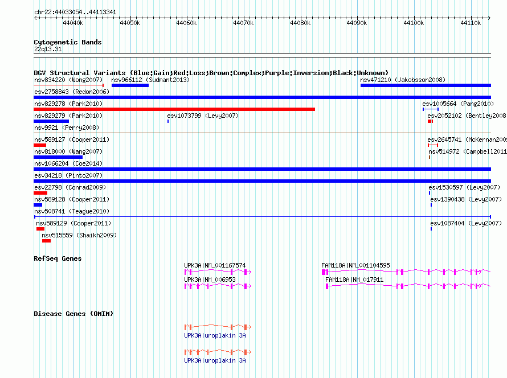Click the 44040k ruler tick label
The height and width of the screenshot is (378, 507).
pos(73,23)
